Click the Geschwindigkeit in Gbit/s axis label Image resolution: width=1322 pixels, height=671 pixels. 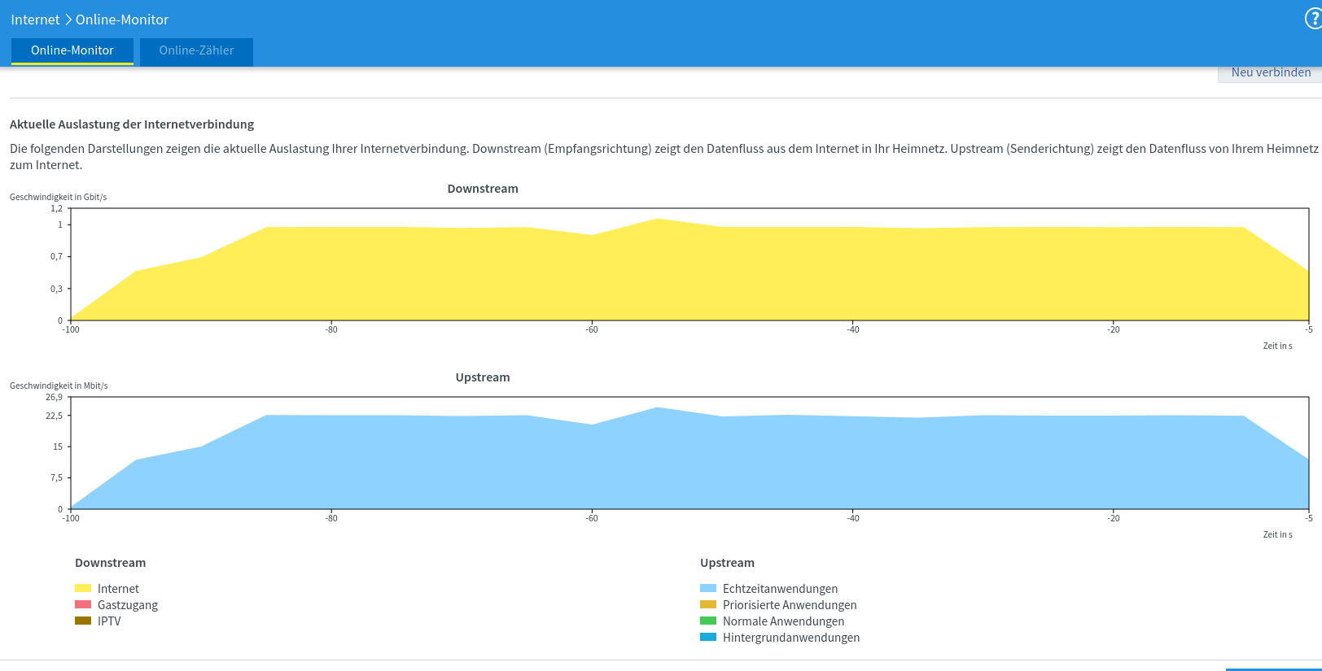pos(58,197)
